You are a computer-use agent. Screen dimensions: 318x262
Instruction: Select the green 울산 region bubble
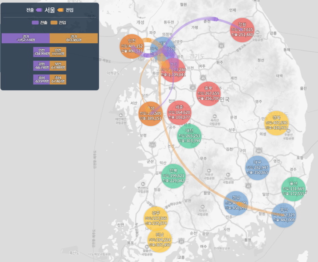294,189
